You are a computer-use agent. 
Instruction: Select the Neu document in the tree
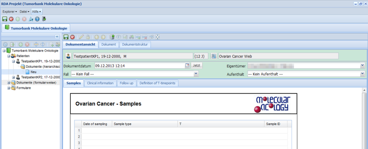tap(33, 72)
